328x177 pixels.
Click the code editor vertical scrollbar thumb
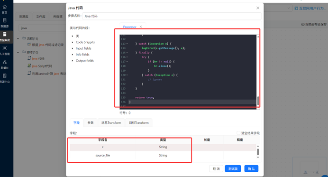pos(258,101)
